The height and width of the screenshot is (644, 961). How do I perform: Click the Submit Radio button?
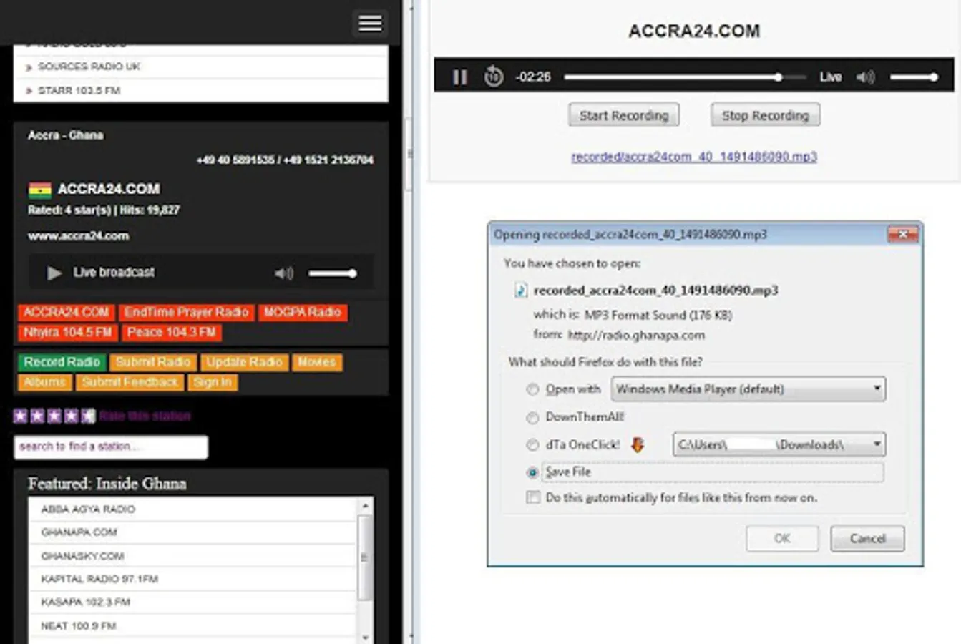153,363
